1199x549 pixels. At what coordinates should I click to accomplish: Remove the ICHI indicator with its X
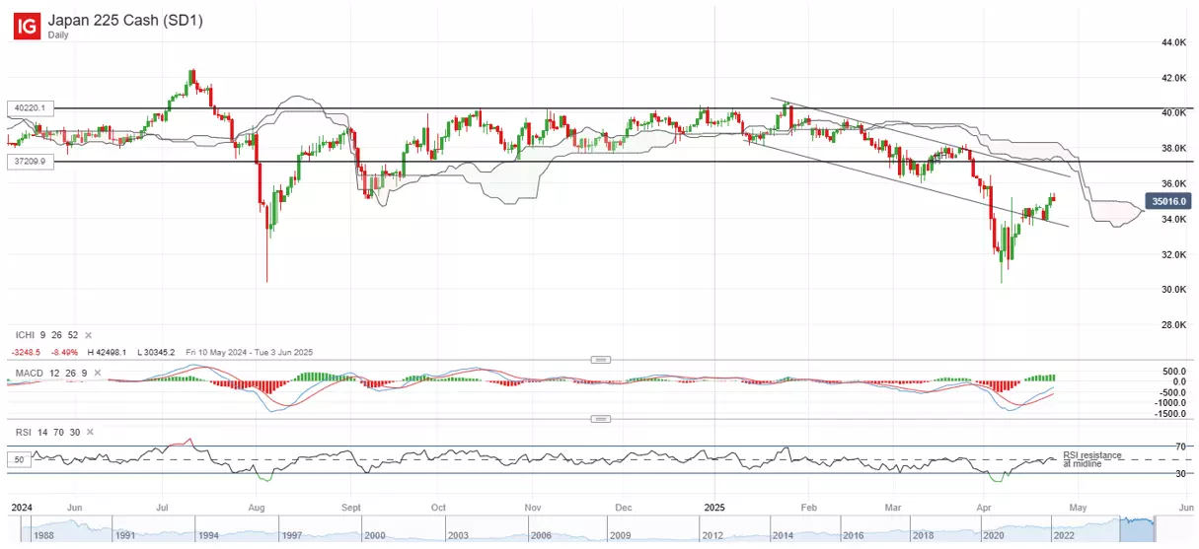[x=88, y=336]
